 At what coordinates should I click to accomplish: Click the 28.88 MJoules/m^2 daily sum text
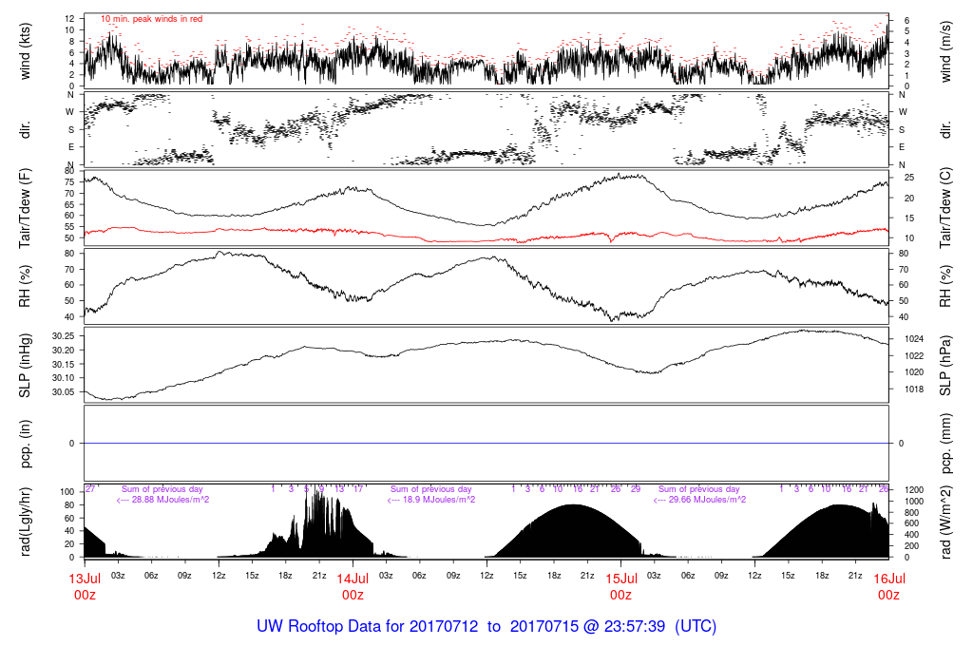pyautogui.click(x=162, y=499)
